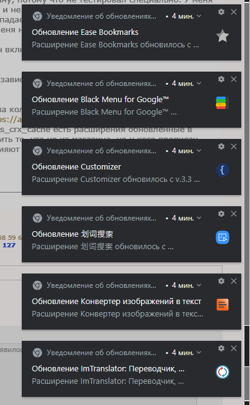Viewport: 250px width, 405px height.
Task: Expand the Black Menu for Google notification chevron
Action: (199, 83)
